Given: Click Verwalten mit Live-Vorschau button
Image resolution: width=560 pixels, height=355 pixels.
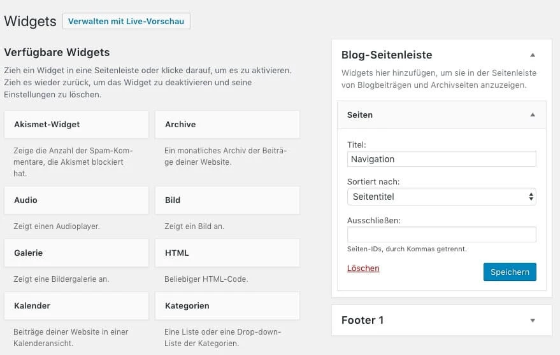Looking at the screenshot, I should click(126, 22).
